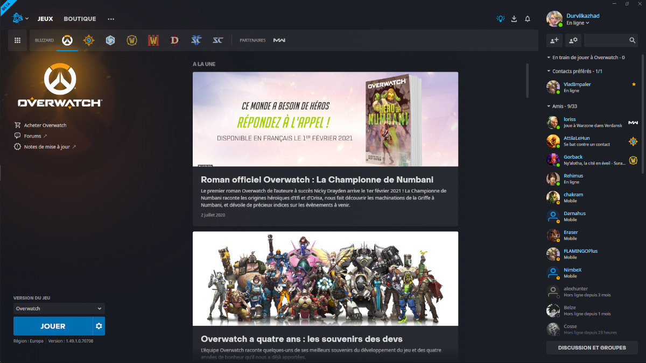Click the downloads icon in the top bar
This screenshot has height=363, width=646.
tap(514, 18)
